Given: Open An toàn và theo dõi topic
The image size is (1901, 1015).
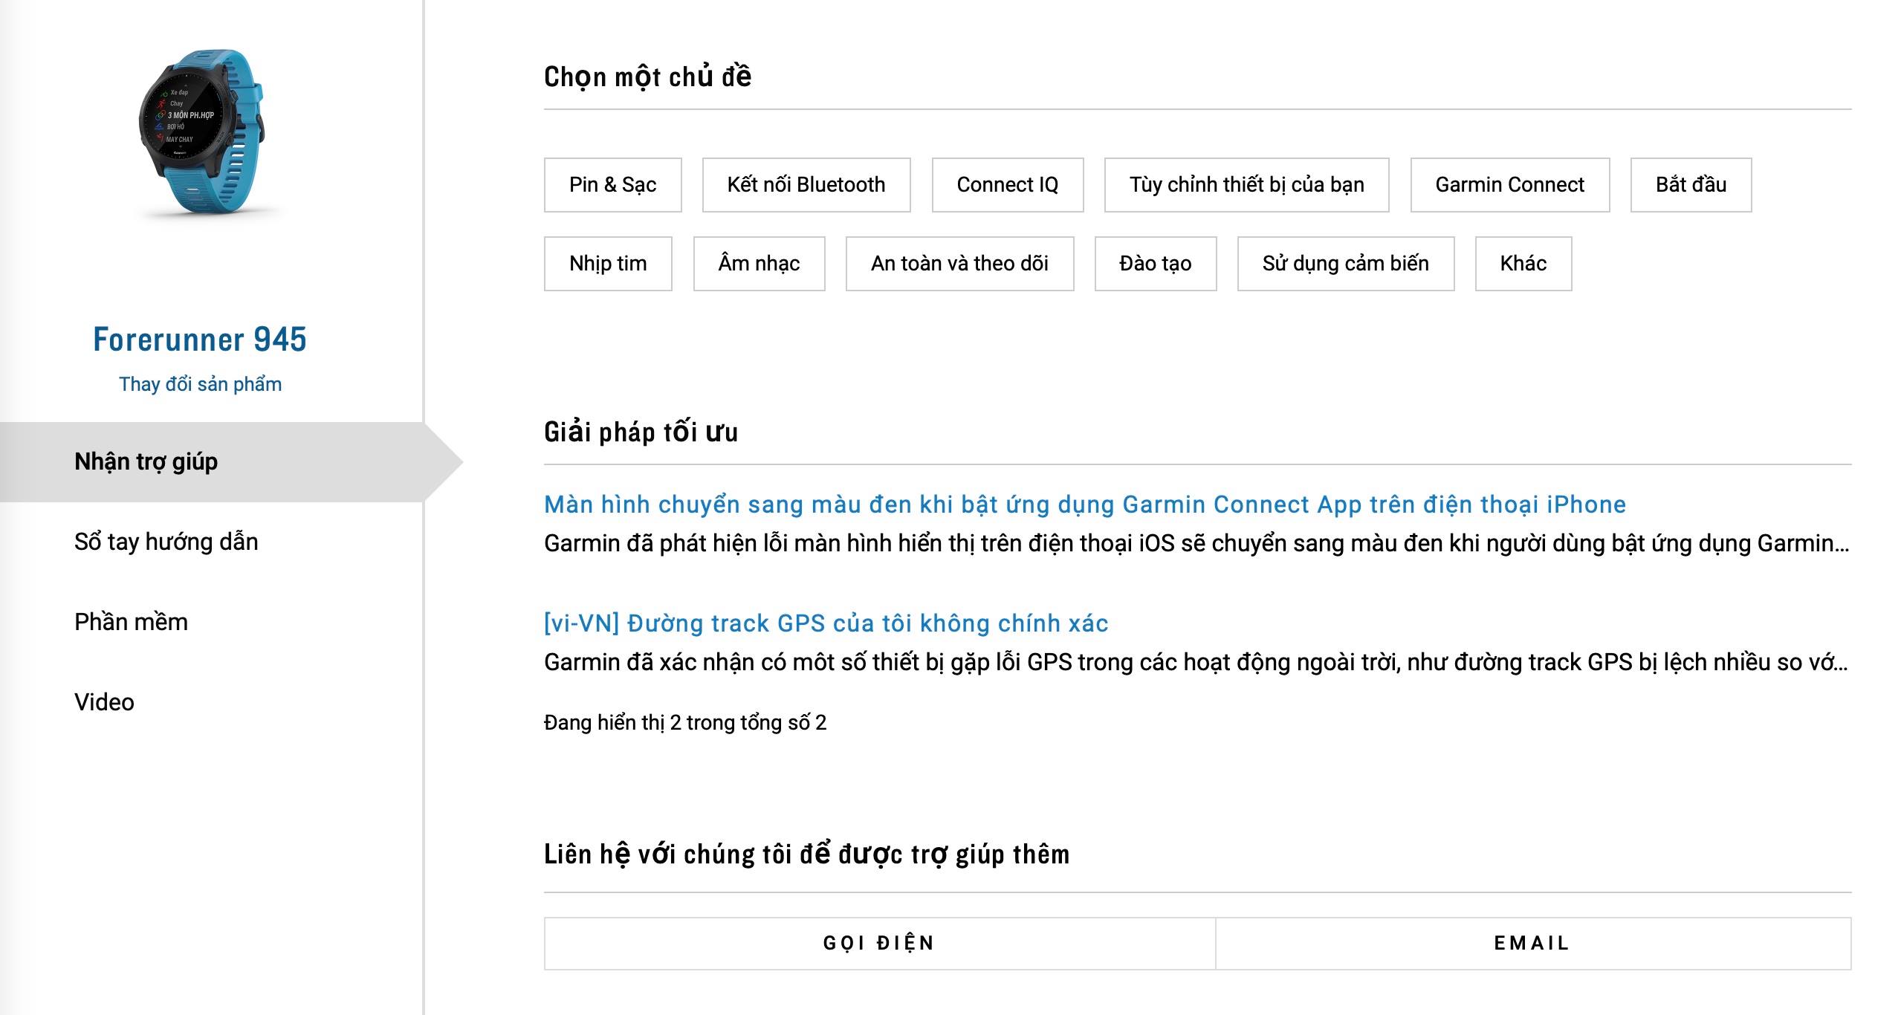Looking at the screenshot, I should point(959,264).
